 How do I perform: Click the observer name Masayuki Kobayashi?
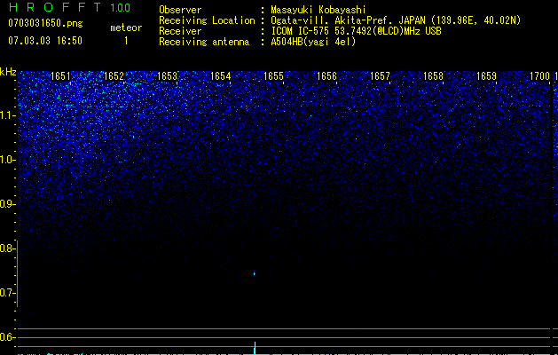click(318, 10)
